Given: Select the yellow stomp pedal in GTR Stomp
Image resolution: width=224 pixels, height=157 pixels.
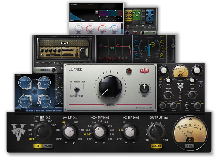Looking at the screenshot, I should pos(128,17).
